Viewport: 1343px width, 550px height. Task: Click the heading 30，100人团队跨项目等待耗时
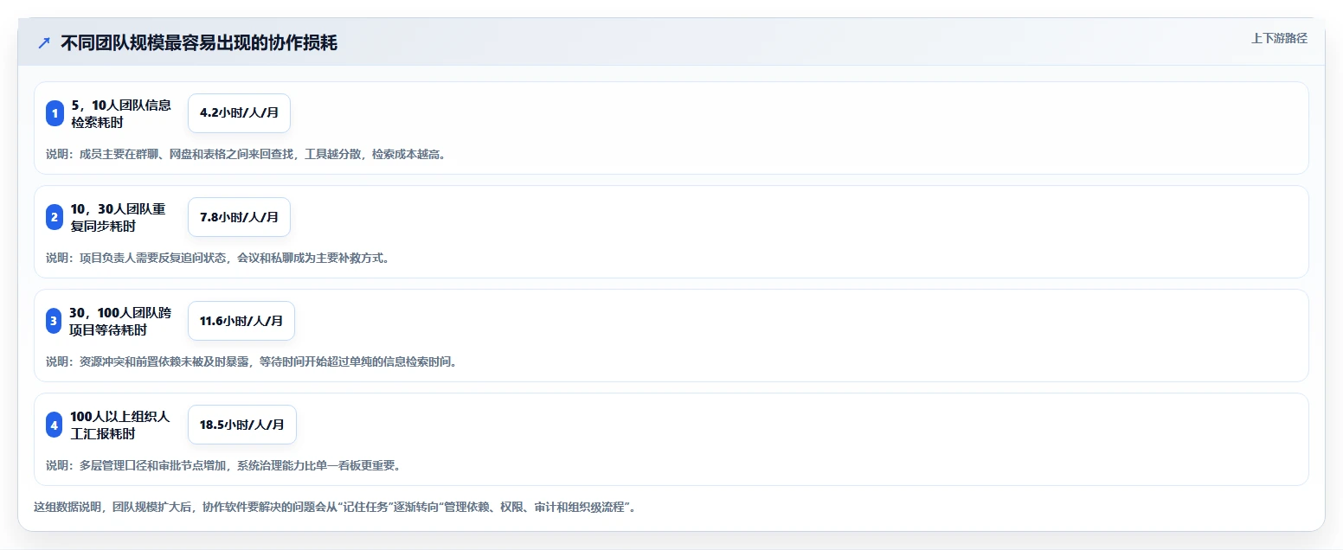[120, 321]
